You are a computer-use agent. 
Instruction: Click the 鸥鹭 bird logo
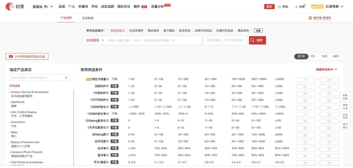point(10,7)
